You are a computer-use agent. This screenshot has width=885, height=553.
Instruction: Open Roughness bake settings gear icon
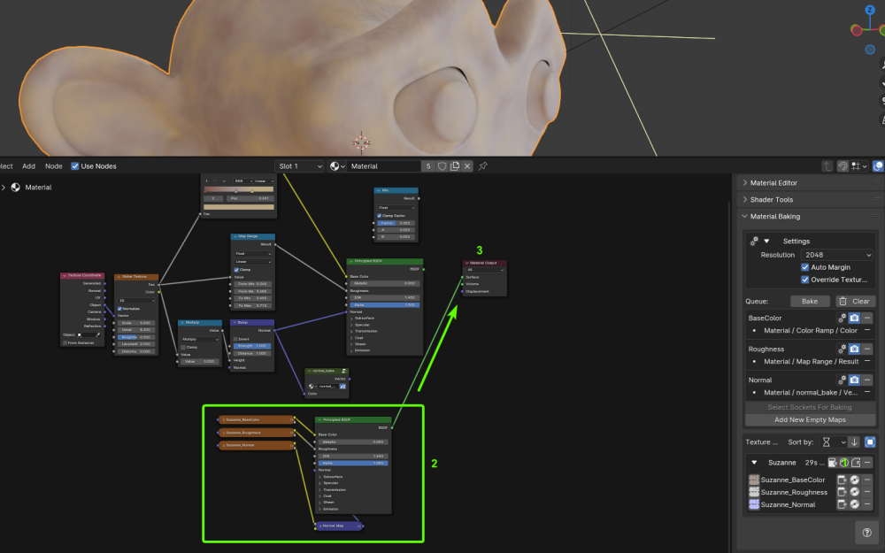point(843,349)
